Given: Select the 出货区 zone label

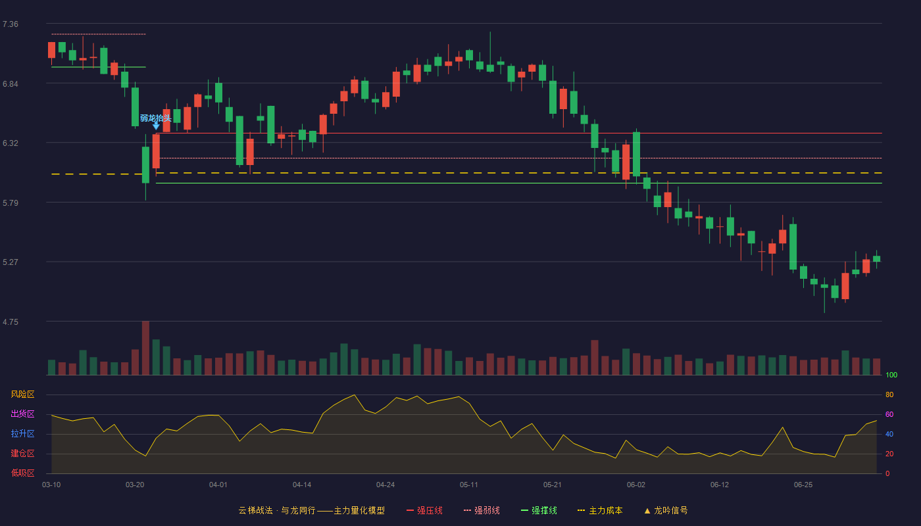Looking at the screenshot, I should pos(22,414).
